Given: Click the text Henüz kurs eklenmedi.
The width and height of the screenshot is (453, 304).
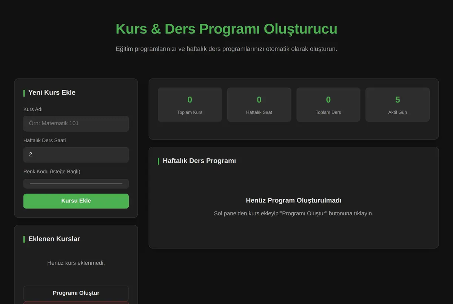Looking at the screenshot, I should coord(76,263).
